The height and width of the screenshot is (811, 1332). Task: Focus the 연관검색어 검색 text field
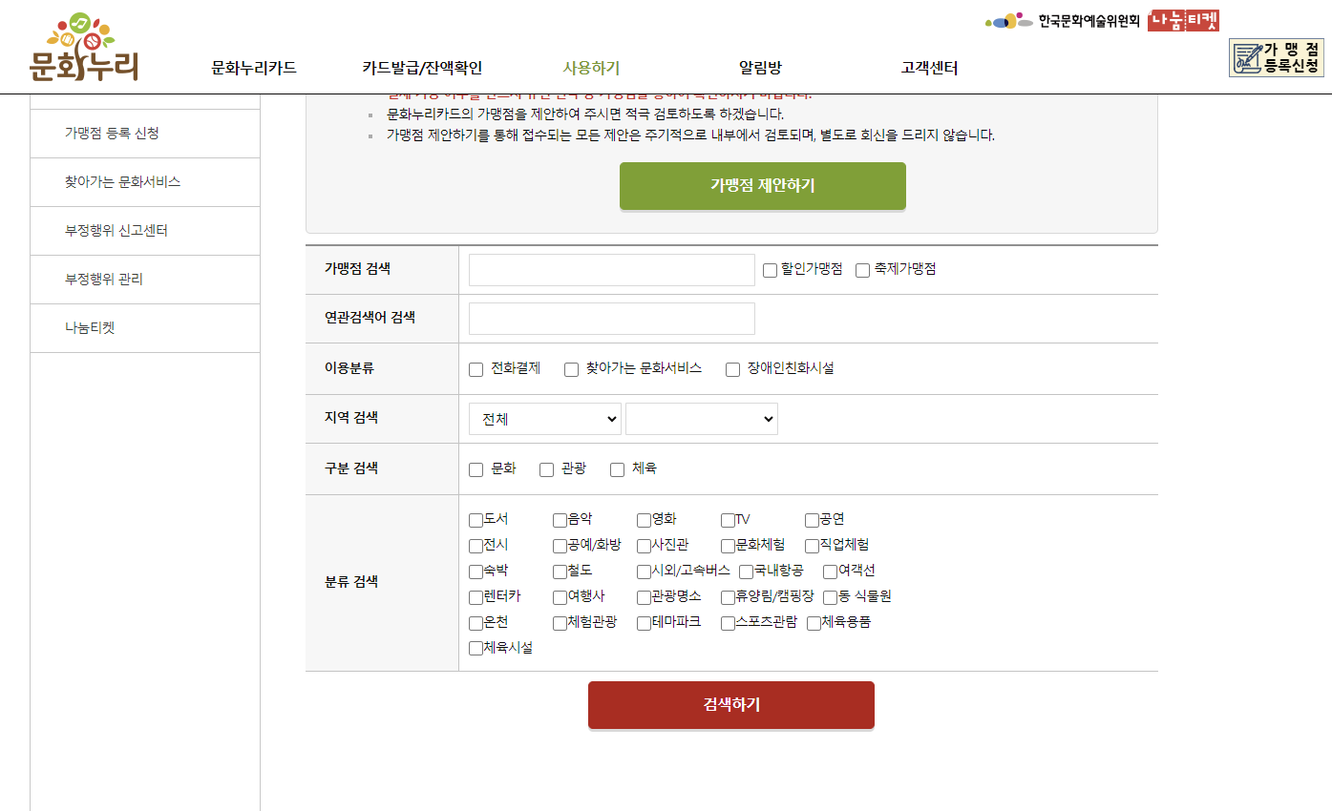click(x=612, y=319)
